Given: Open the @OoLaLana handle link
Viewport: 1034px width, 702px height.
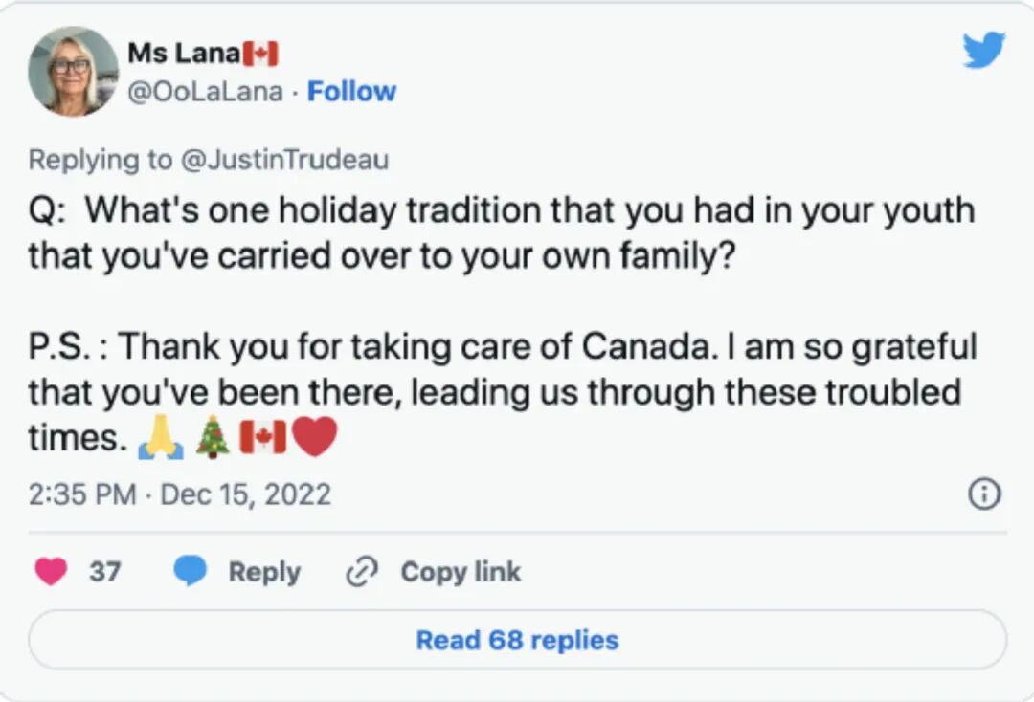Looking at the screenshot, I should [205, 92].
